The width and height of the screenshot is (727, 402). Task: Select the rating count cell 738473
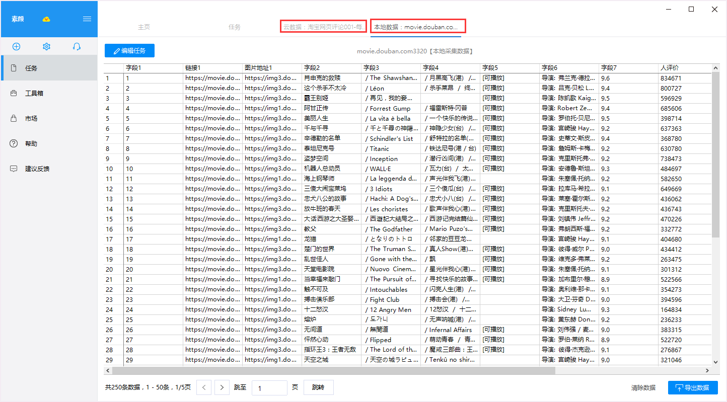coord(685,158)
